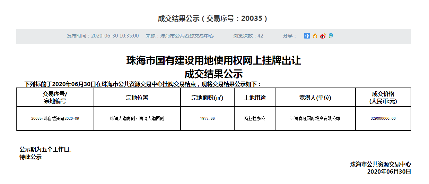Select the 竞得人(单位) column header

pyautogui.click(x=315, y=98)
